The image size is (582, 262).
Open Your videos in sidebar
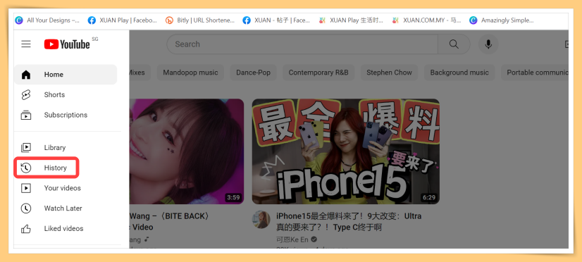pos(66,188)
